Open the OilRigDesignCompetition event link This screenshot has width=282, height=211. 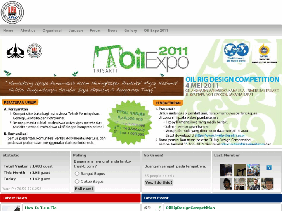[x=190, y=208]
